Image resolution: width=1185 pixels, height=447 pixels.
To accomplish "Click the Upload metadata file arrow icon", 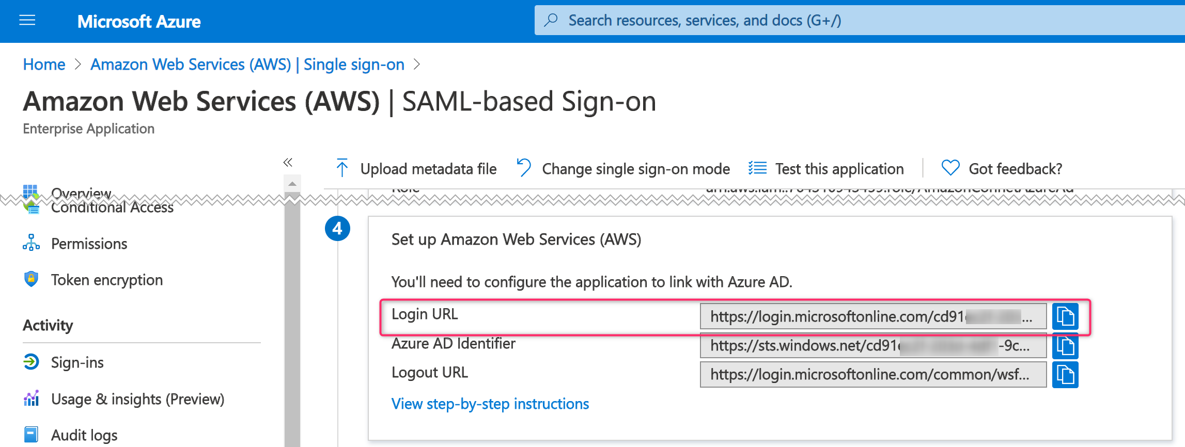I will pyautogui.click(x=342, y=168).
